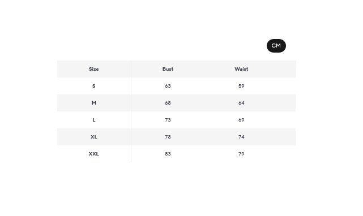
Task: Click waist value 69 for size L
Action: coord(241,120)
